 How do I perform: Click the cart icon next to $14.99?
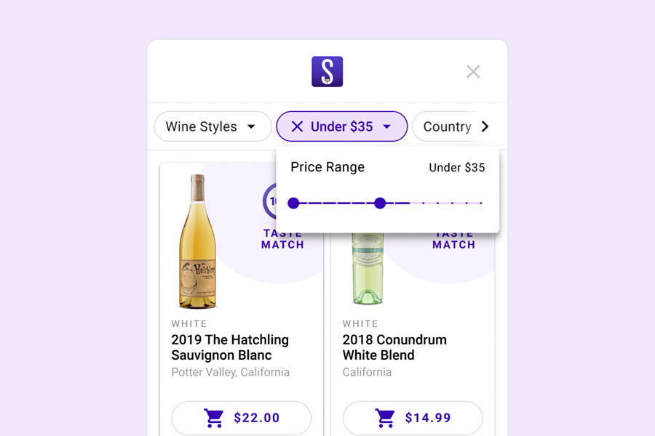(385, 418)
